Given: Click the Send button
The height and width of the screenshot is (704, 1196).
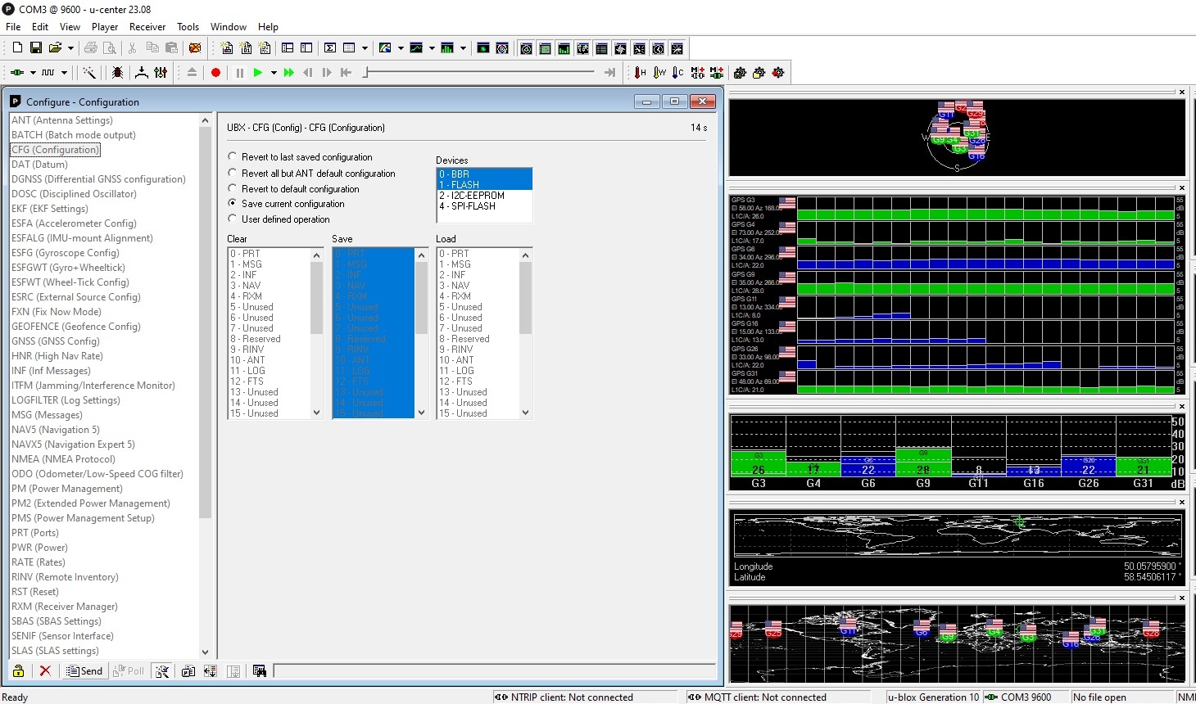Looking at the screenshot, I should pyautogui.click(x=84, y=671).
